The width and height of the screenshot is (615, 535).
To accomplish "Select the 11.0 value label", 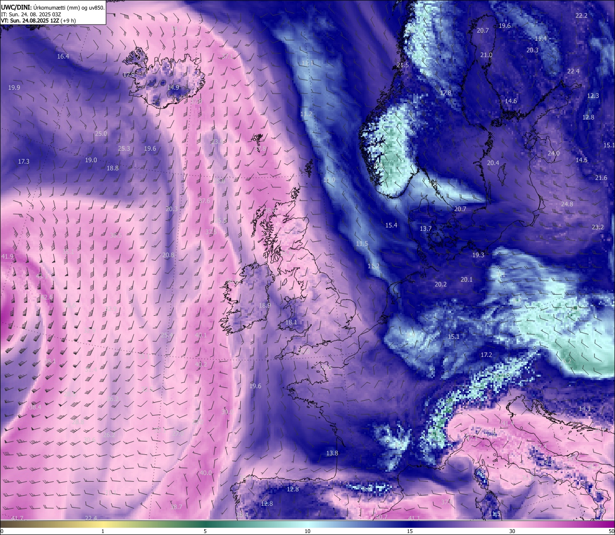I will (x=329, y=180).
